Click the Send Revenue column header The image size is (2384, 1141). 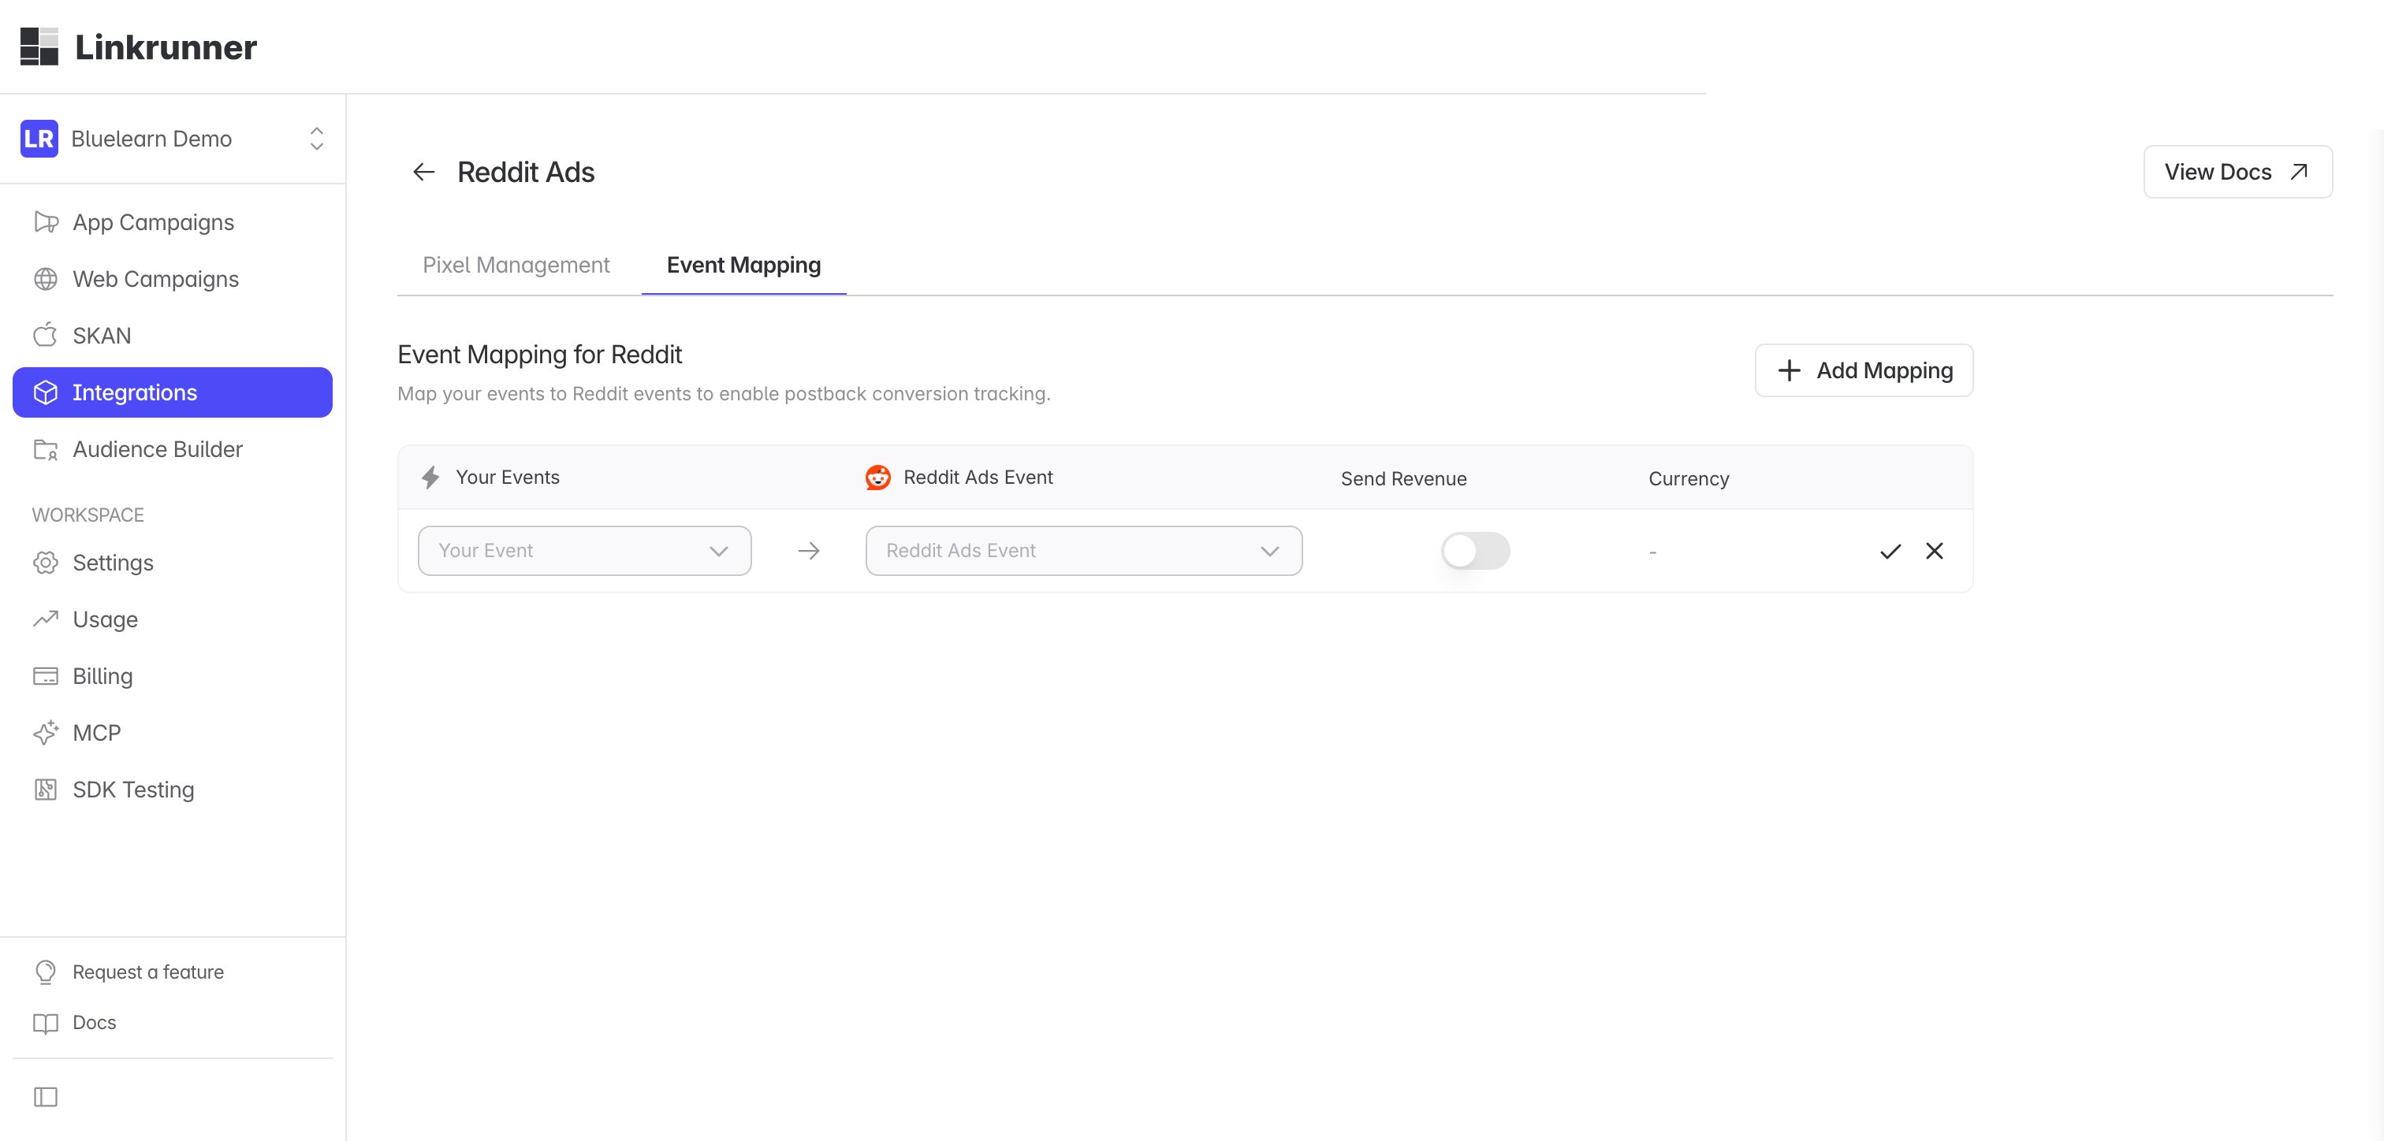coord(1404,478)
